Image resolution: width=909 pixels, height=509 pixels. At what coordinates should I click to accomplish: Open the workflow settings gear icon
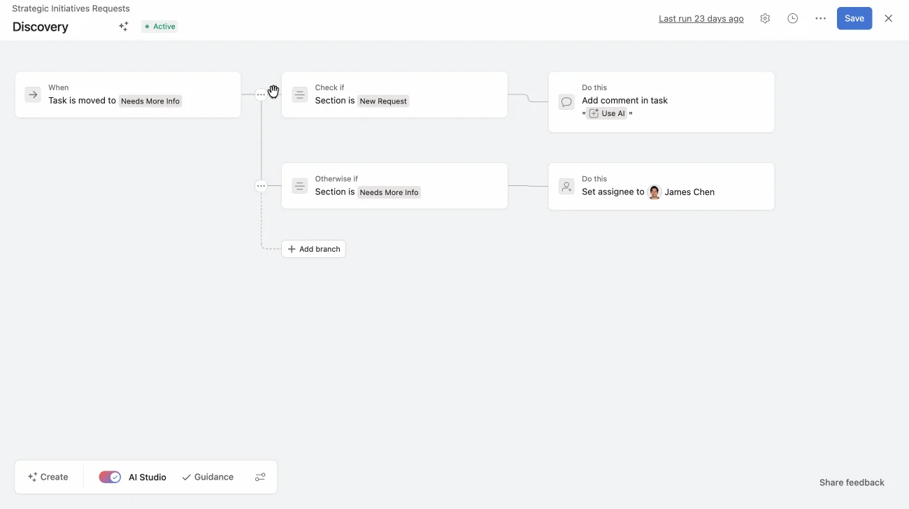point(765,18)
